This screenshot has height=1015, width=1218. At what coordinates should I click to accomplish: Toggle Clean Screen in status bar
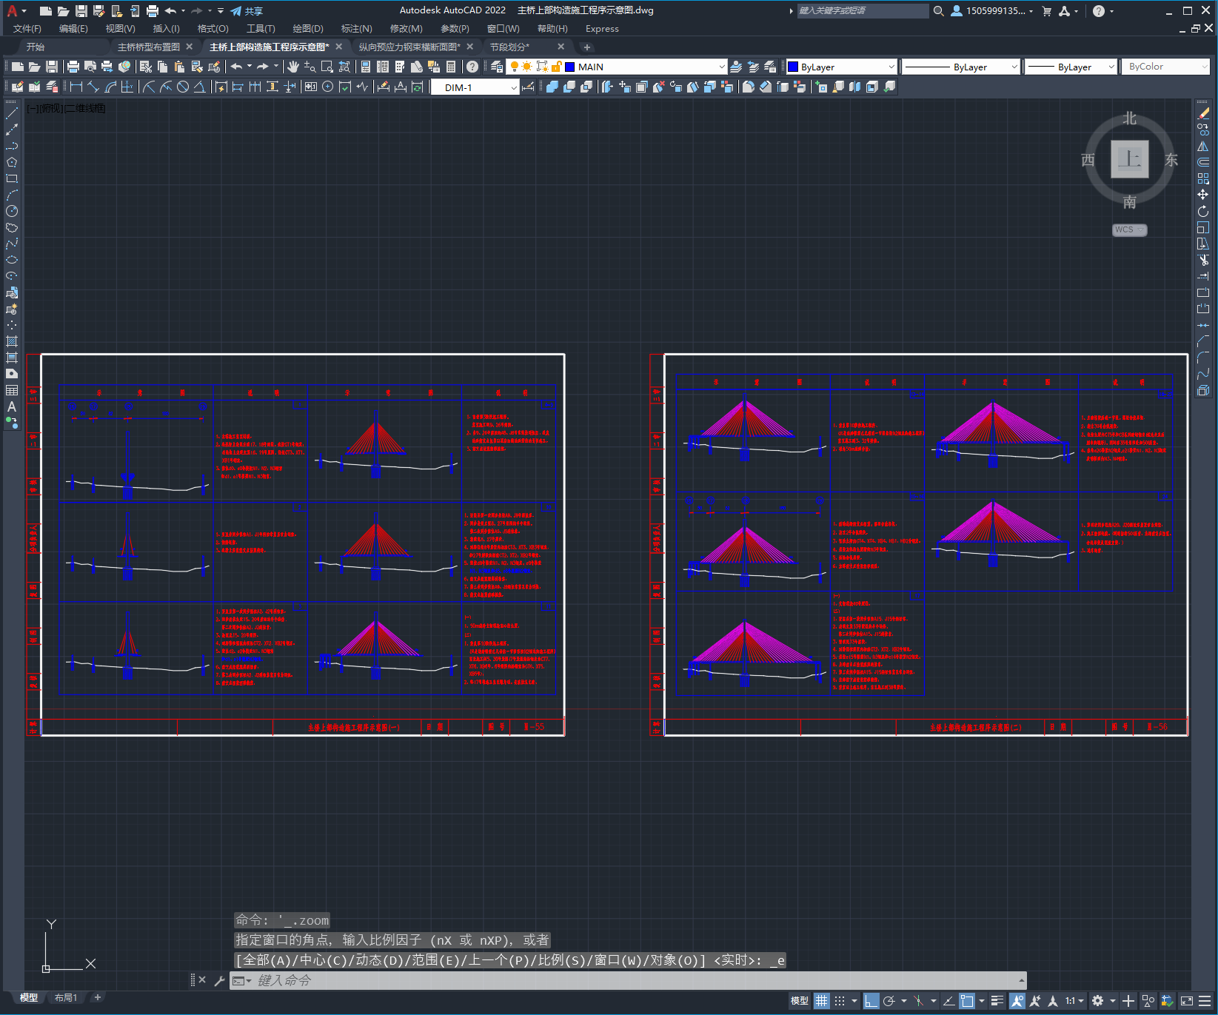click(x=1186, y=1001)
